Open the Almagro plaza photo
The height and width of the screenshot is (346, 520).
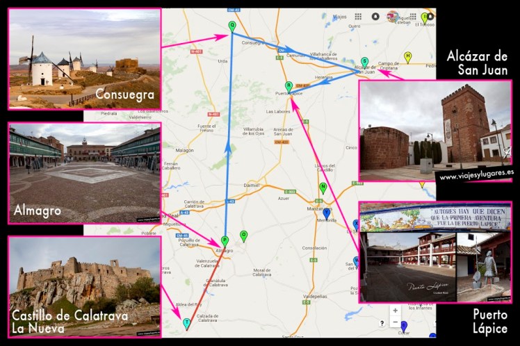click(x=84, y=173)
